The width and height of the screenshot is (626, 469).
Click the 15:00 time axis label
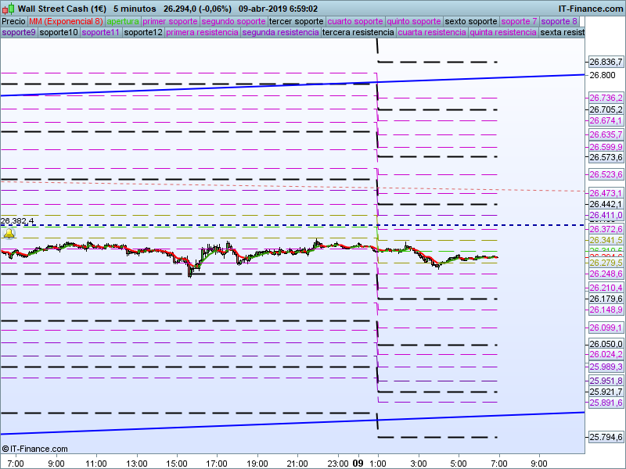(x=177, y=464)
